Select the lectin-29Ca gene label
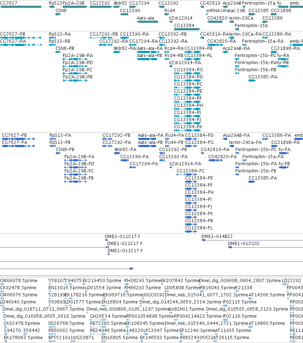Screen dimensions: 303x343 [x=241, y=18]
